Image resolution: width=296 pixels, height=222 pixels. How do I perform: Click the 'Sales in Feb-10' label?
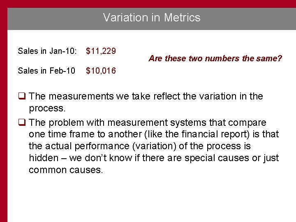point(46,71)
